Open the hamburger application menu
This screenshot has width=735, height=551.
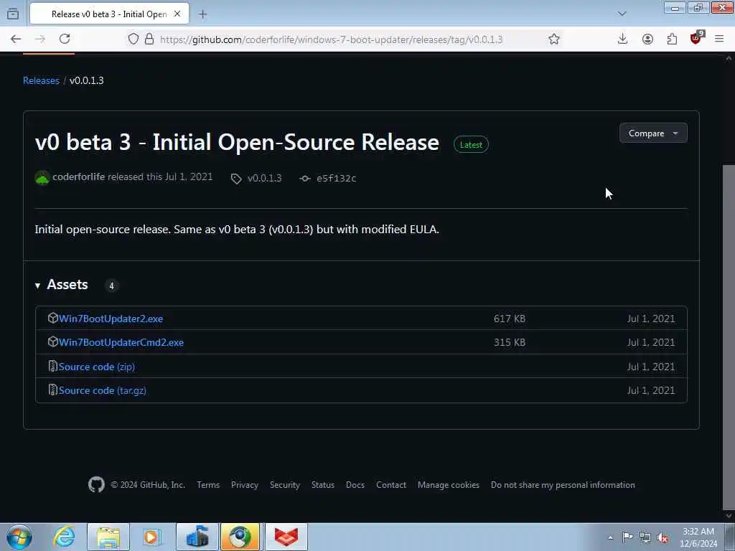tap(719, 39)
